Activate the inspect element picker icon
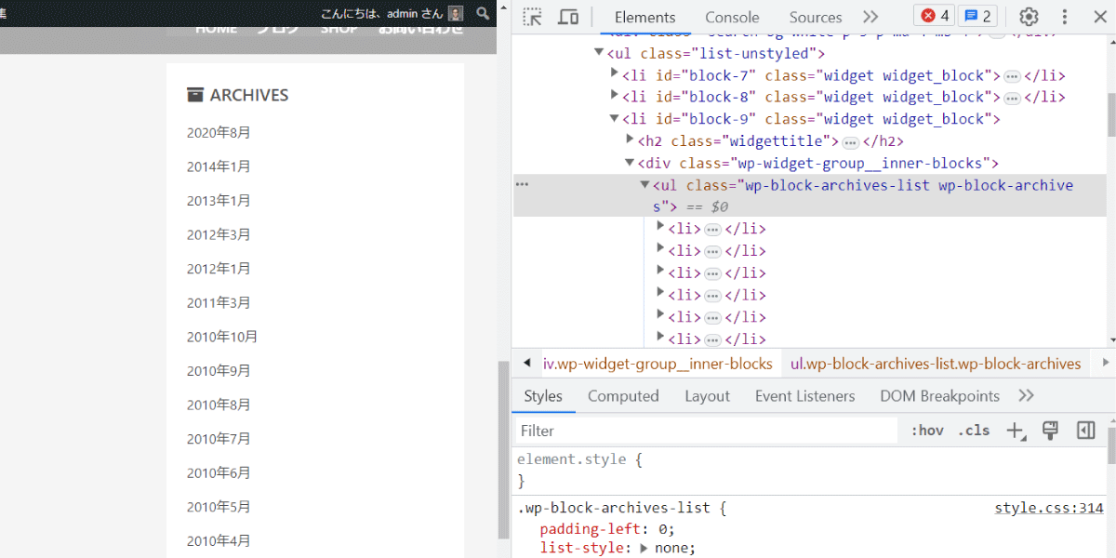The height and width of the screenshot is (558, 1116). click(532, 17)
